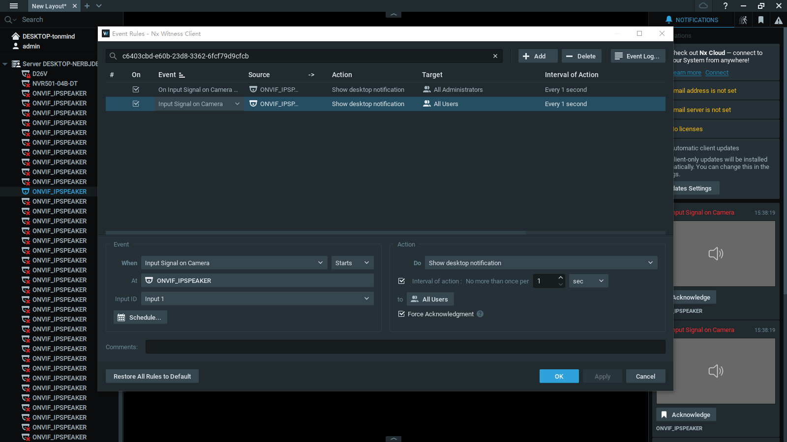Delete the selected event rule
This screenshot has width=787, height=442.
click(x=581, y=56)
